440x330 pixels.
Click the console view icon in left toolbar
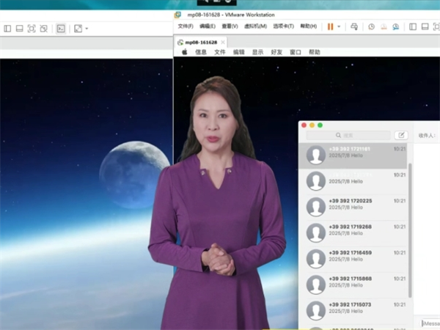coord(62,29)
